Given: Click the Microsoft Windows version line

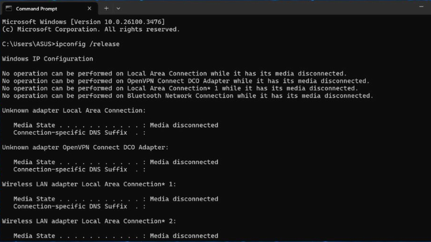Looking at the screenshot, I should click(x=84, y=22).
